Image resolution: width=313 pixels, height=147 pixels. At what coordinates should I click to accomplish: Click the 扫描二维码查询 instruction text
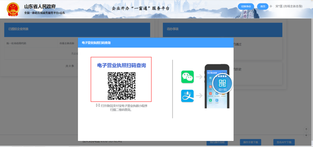[121, 110]
